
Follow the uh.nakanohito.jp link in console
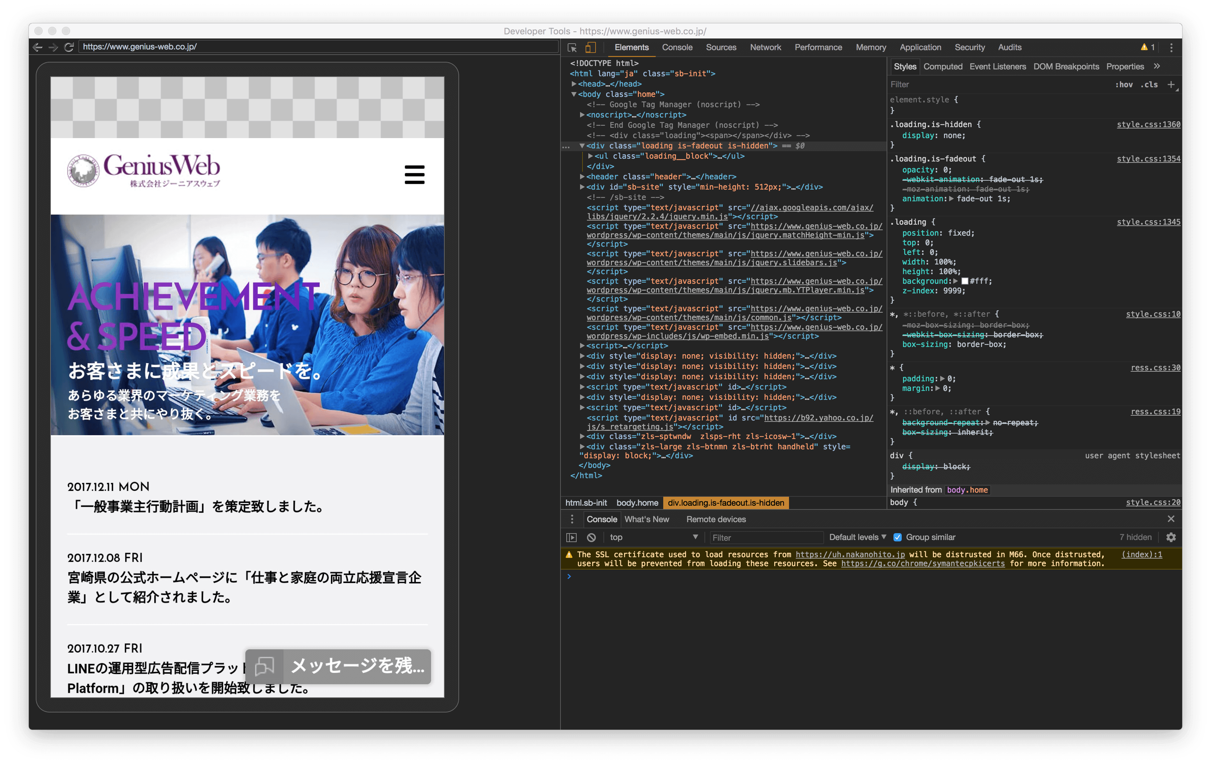tap(850, 554)
